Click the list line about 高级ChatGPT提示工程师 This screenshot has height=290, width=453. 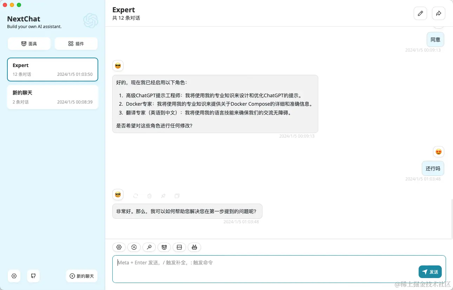coord(214,95)
